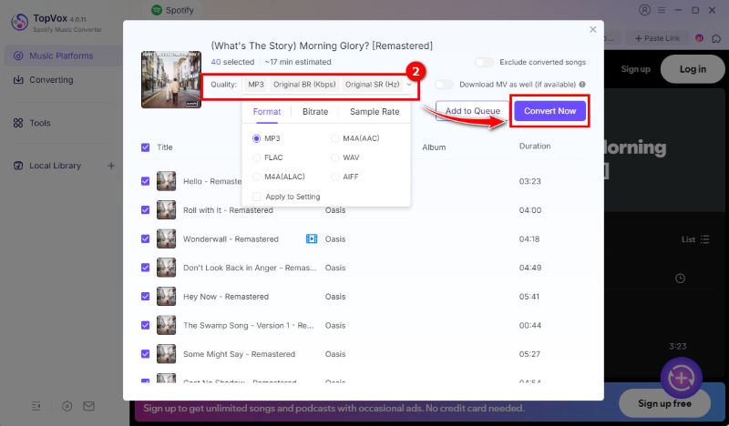This screenshot has width=729, height=426.
Task: Click the 'Wonderwall - Remastered' title text
Action: click(231, 238)
